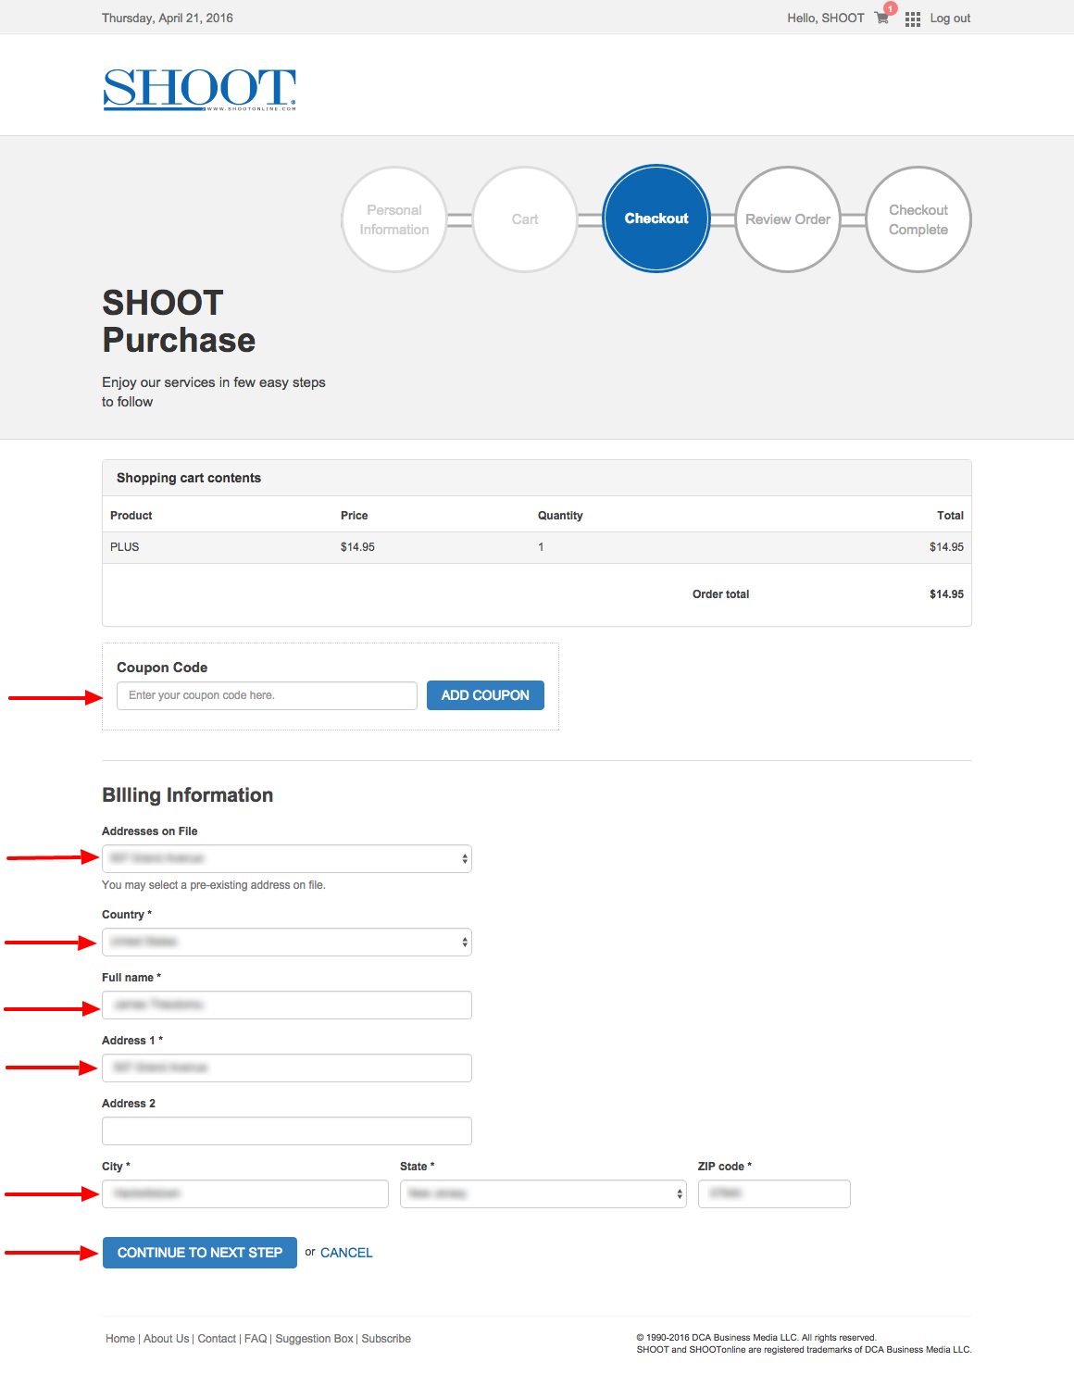Screen dimensions: 1074x1374
Task: Click the Price column header
Action: click(x=355, y=516)
